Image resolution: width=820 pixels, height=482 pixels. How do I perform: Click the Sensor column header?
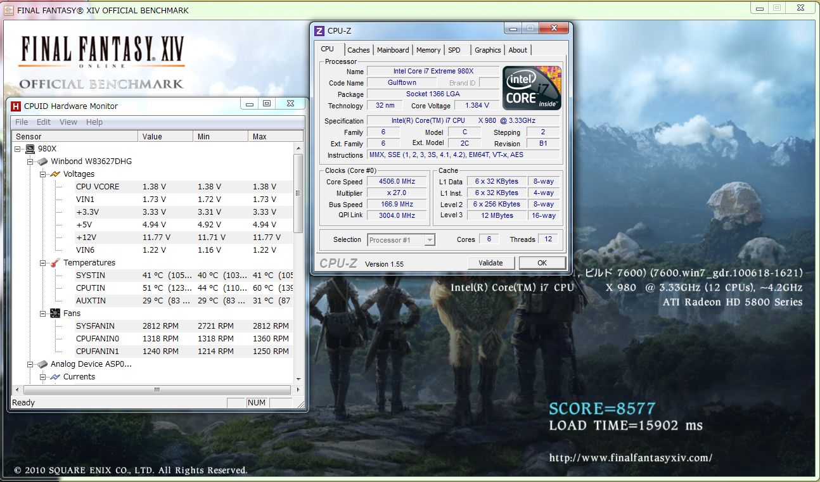75,136
